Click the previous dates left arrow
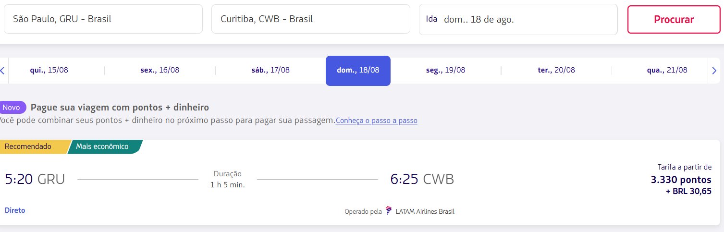Image resolution: width=724 pixels, height=232 pixels. 2,71
